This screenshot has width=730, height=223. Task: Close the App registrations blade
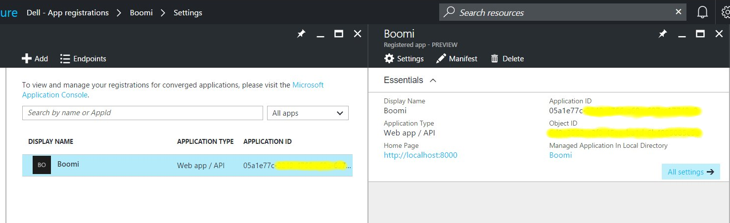[x=358, y=34]
